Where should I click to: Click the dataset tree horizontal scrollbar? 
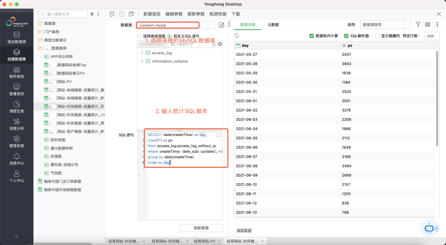tap(63, 244)
